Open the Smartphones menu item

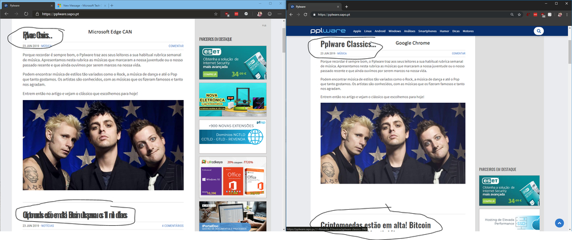click(x=428, y=31)
